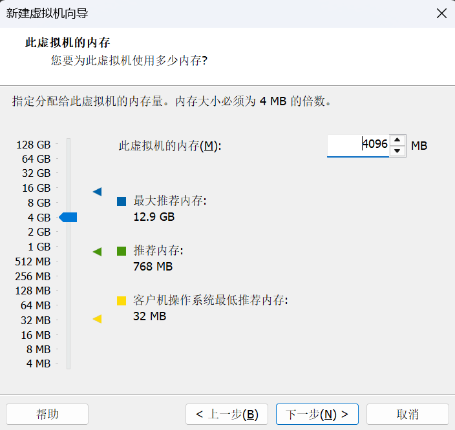Click the green recommended memory arrow marker
The height and width of the screenshot is (430, 455).
click(x=97, y=252)
